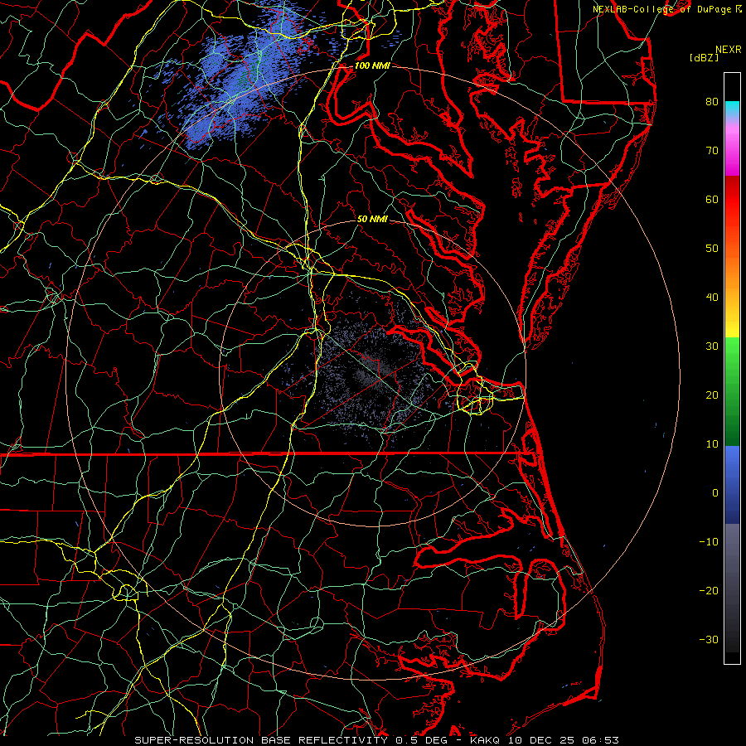Image resolution: width=746 pixels, height=746 pixels.
Task: Click the 30 dBZ scale value
Action: tap(712, 346)
